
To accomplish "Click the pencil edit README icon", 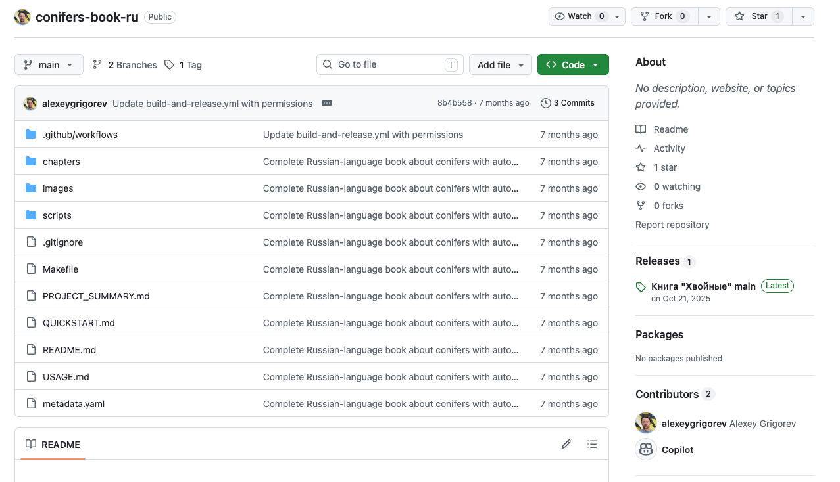I will [566, 444].
